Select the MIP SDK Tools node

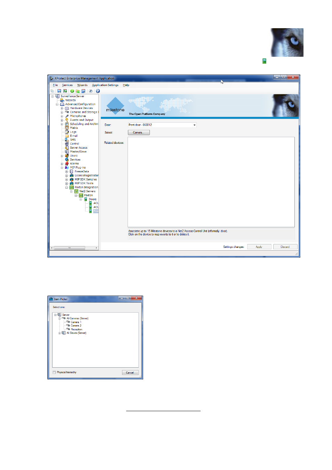coord(84,183)
